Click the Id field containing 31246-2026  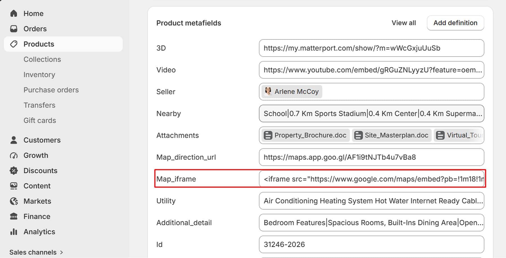(x=371, y=244)
